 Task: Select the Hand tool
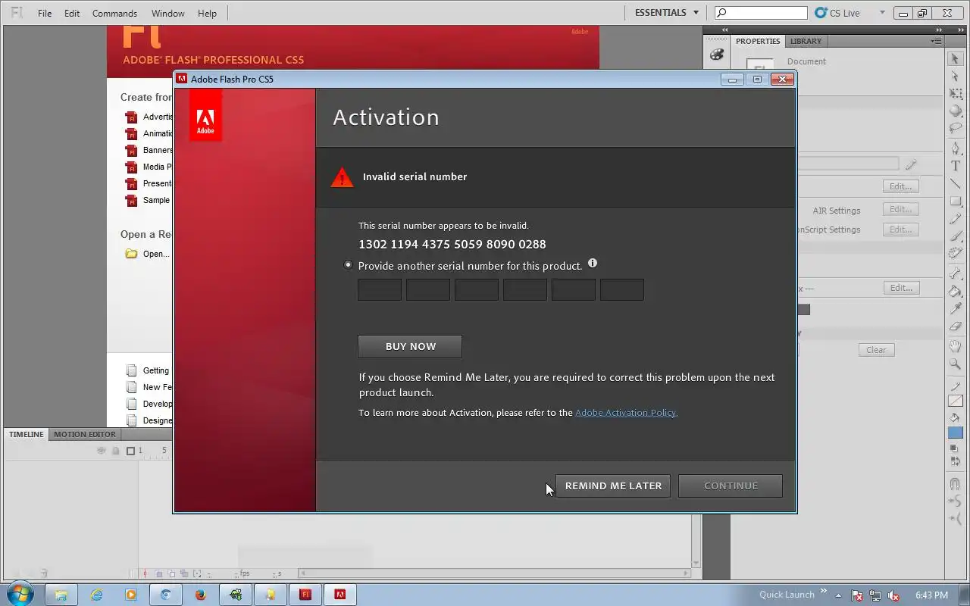pos(955,347)
